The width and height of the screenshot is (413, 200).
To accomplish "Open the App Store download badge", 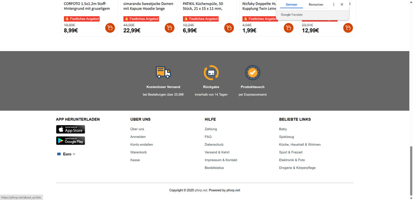I will point(70,130).
